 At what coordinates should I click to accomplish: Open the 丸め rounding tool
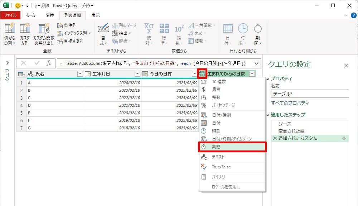[197, 33]
